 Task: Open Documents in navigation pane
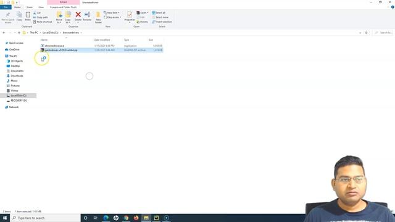tap(17, 71)
